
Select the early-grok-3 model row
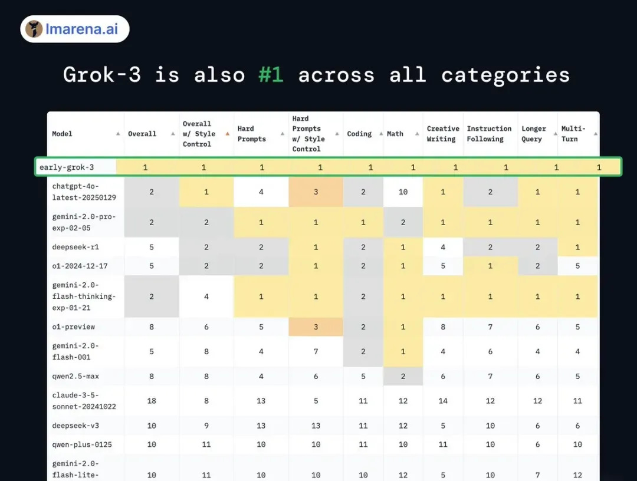pos(329,167)
